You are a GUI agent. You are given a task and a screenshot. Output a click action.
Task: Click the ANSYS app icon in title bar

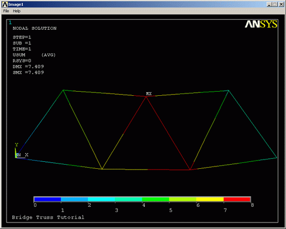click(5, 4)
